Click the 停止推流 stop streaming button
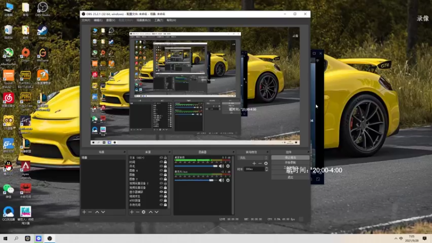This screenshot has width=432, height=243. [x=290, y=158]
